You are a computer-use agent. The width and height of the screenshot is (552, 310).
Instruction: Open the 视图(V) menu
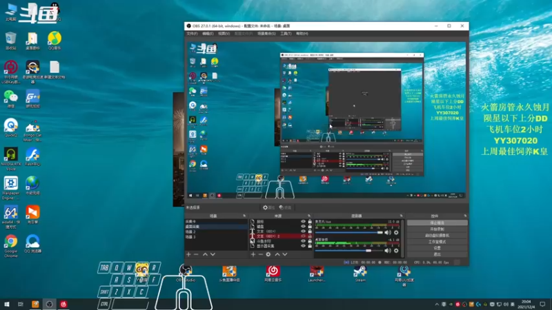[x=224, y=33]
